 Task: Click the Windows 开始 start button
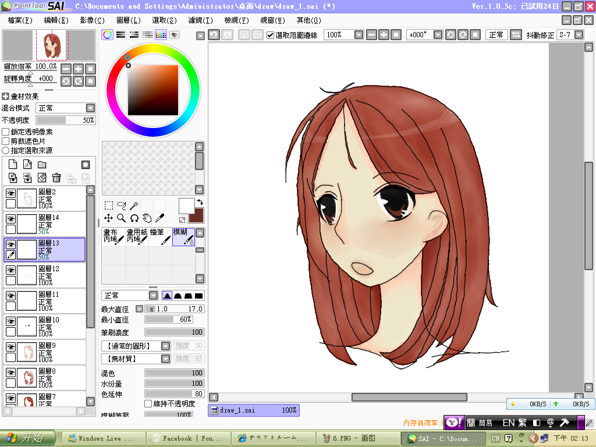coord(28,438)
